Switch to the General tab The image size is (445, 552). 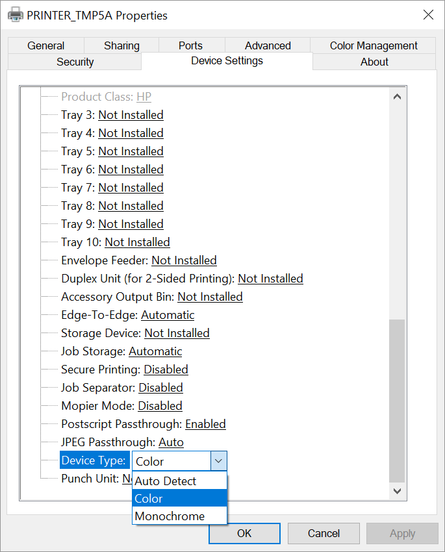click(45, 45)
